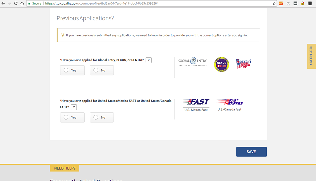
Task: Click the yellow NEED HELP? footer tab
Action: [65, 168]
